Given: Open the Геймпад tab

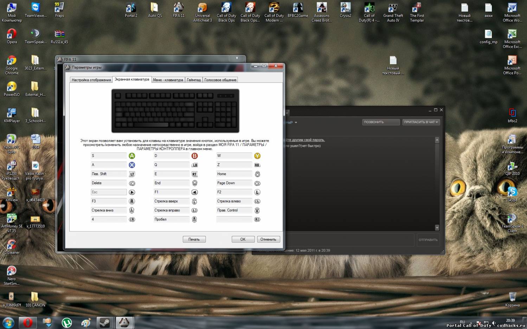Looking at the screenshot, I should [194, 80].
